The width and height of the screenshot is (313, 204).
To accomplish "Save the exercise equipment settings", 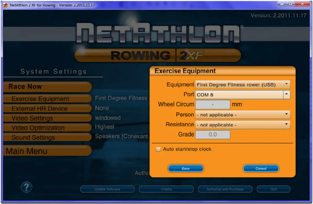I will pos(186,168).
